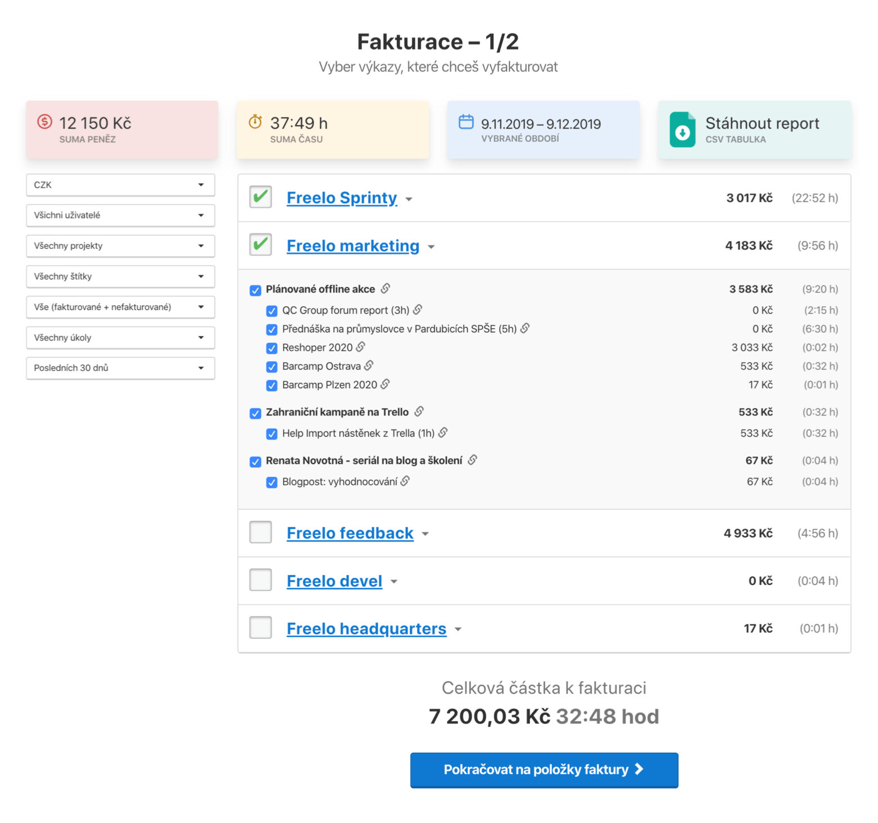Click the total 7 200,03 Kč amount
This screenshot has height=823, width=878.
pyautogui.click(x=489, y=717)
